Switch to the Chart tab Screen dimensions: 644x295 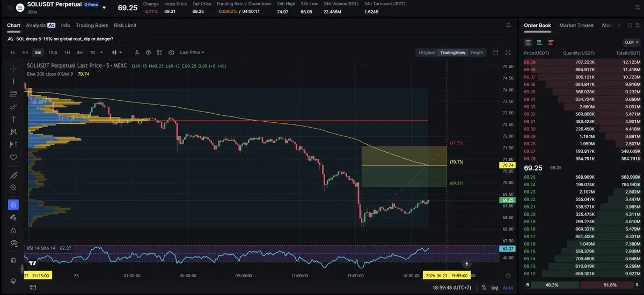tap(13, 25)
